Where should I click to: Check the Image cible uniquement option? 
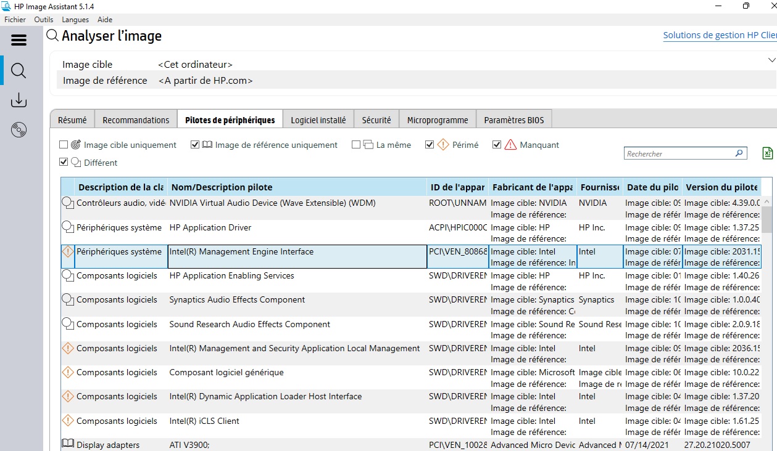pos(64,144)
